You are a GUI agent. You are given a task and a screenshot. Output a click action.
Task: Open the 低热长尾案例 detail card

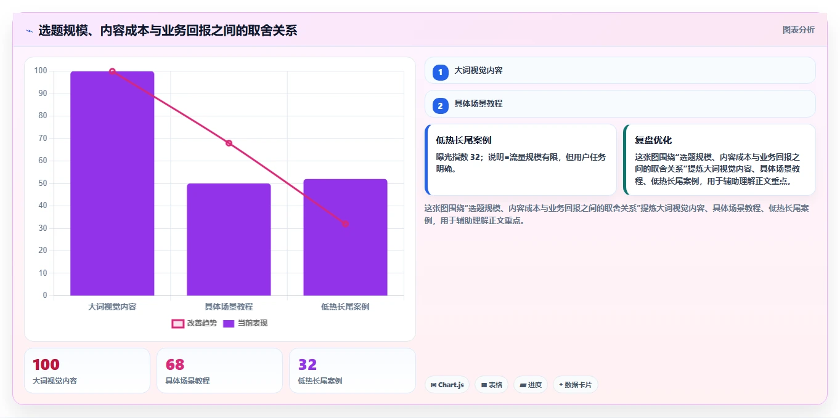click(x=521, y=159)
